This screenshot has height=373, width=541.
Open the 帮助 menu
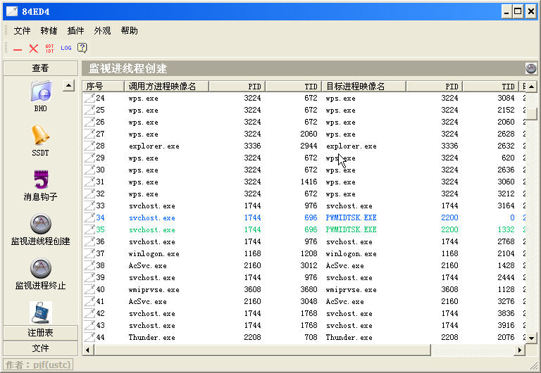click(130, 31)
